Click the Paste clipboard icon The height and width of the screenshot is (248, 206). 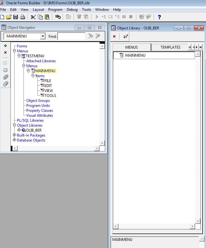[47, 17]
